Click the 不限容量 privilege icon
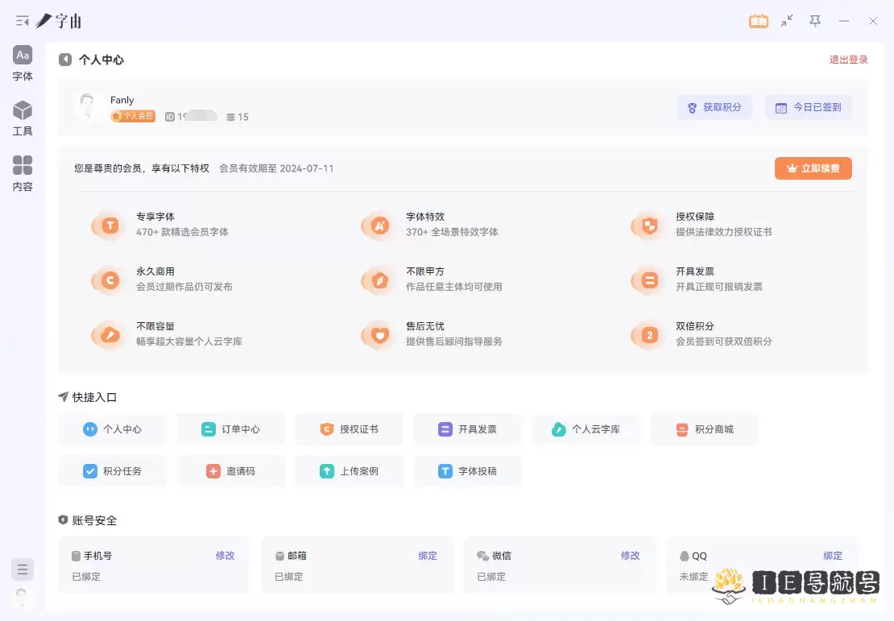This screenshot has width=894, height=621. [x=109, y=335]
